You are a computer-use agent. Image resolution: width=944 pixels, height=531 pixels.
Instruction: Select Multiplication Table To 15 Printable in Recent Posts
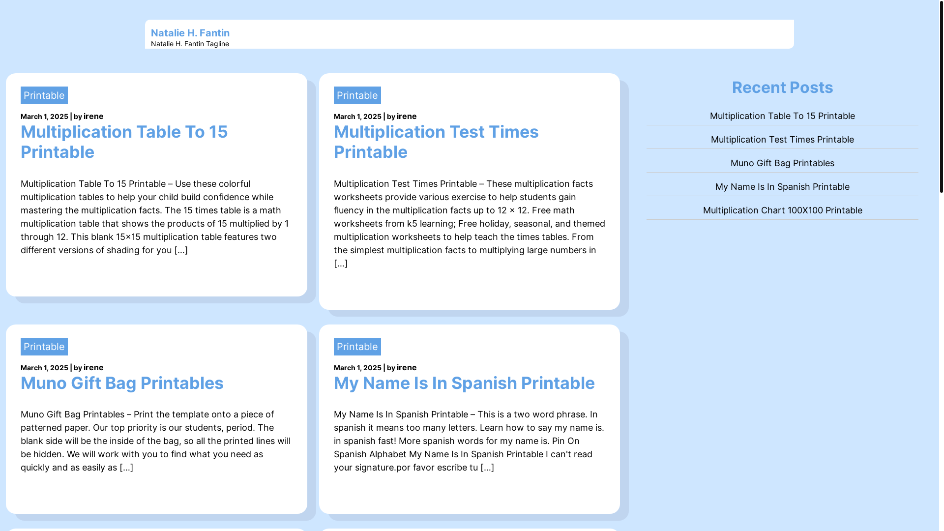pyautogui.click(x=782, y=116)
